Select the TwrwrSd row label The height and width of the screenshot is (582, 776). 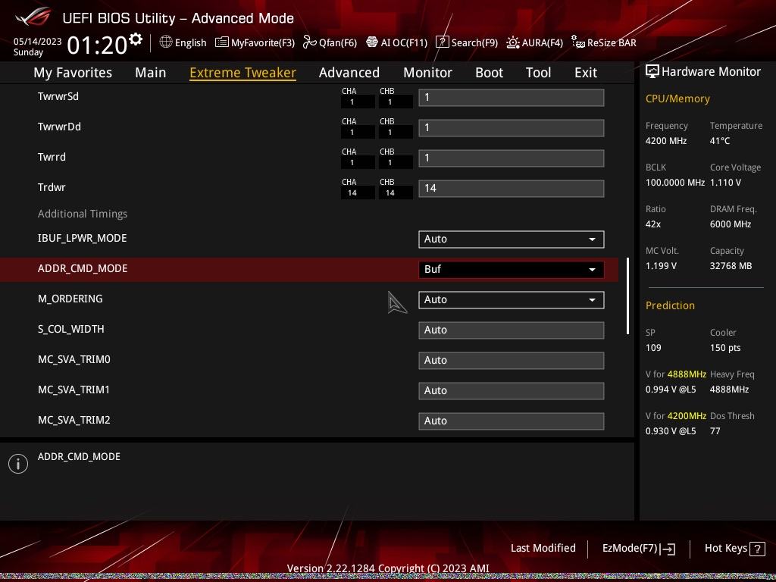click(x=58, y=96)
